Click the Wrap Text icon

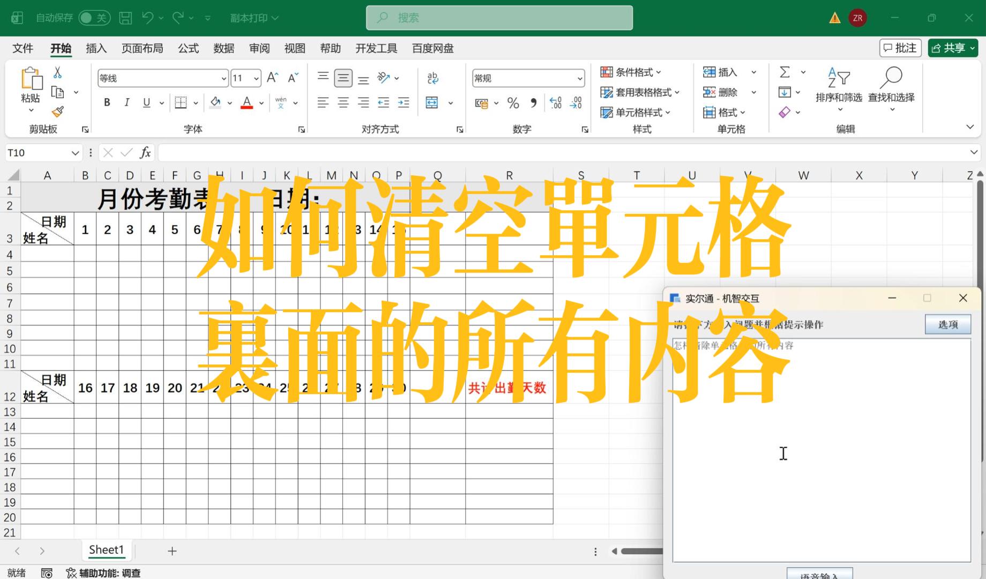[432, 78]
